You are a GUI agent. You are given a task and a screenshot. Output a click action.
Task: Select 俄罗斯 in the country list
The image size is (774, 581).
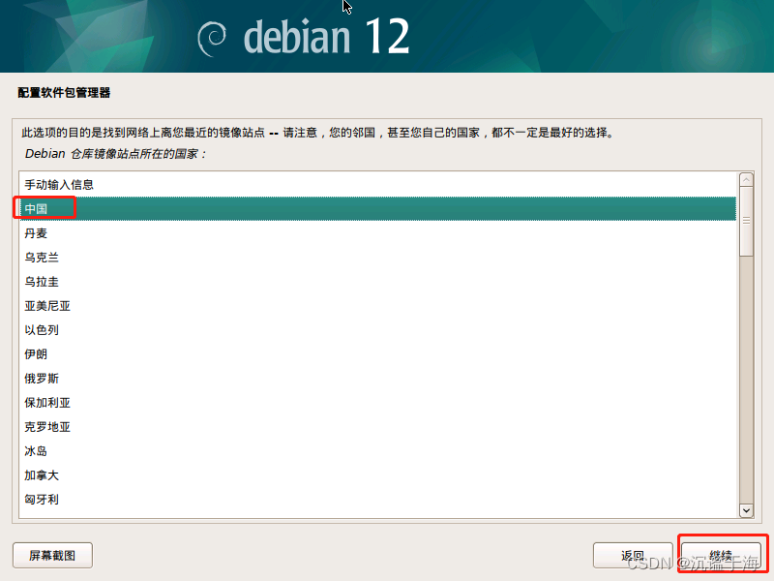tap(377, 379)
